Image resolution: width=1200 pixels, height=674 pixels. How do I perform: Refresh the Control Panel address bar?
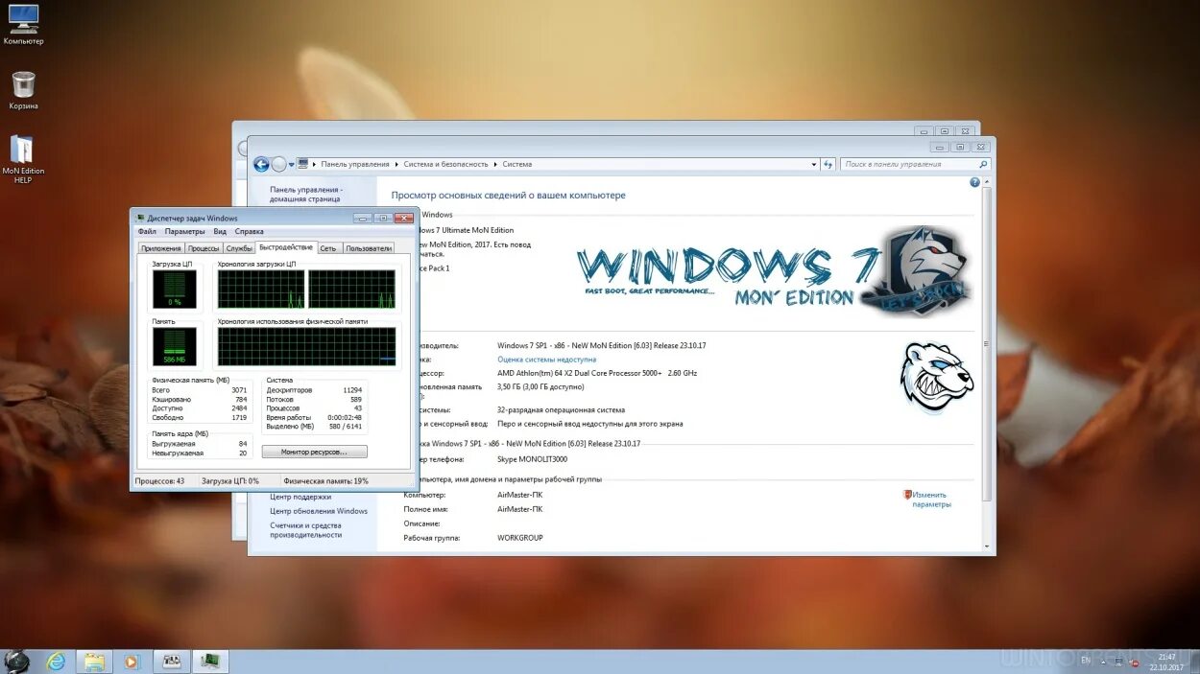coord(828,164)
